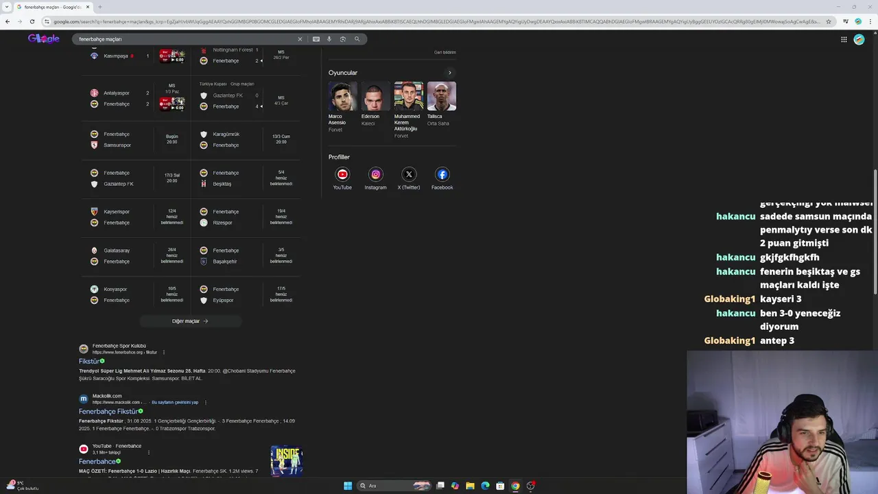Image resolution: width=878 pixels, height=494 pixels.
Task: Open the Galatasaray vs Fenerbahçe fixture
Action: pos(137,256)
